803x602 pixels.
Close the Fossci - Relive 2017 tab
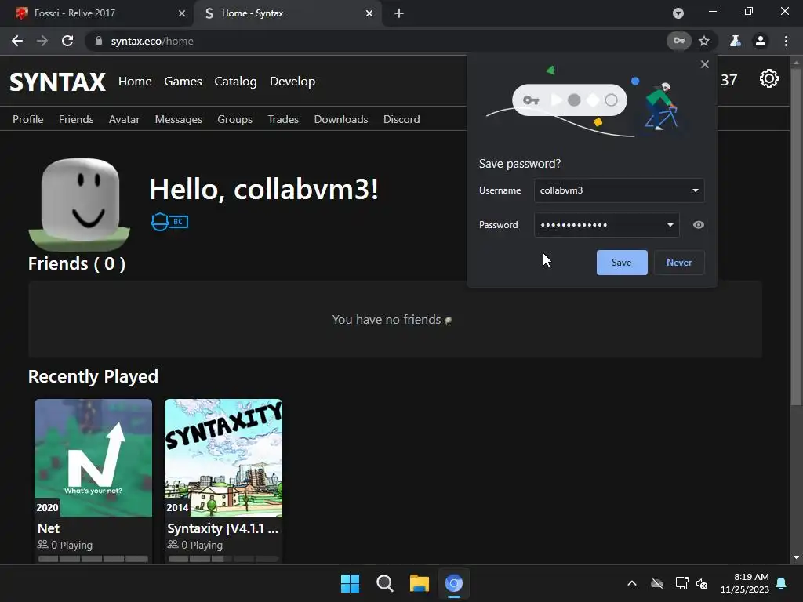182,13
